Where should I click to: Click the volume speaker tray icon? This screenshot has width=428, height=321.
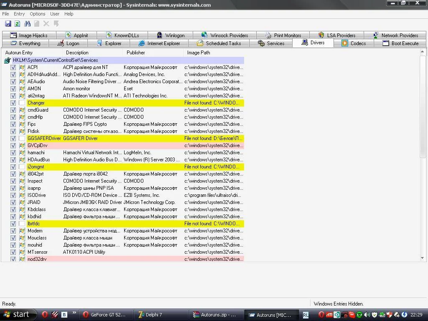pyautogui.click(x=367, y=315)
